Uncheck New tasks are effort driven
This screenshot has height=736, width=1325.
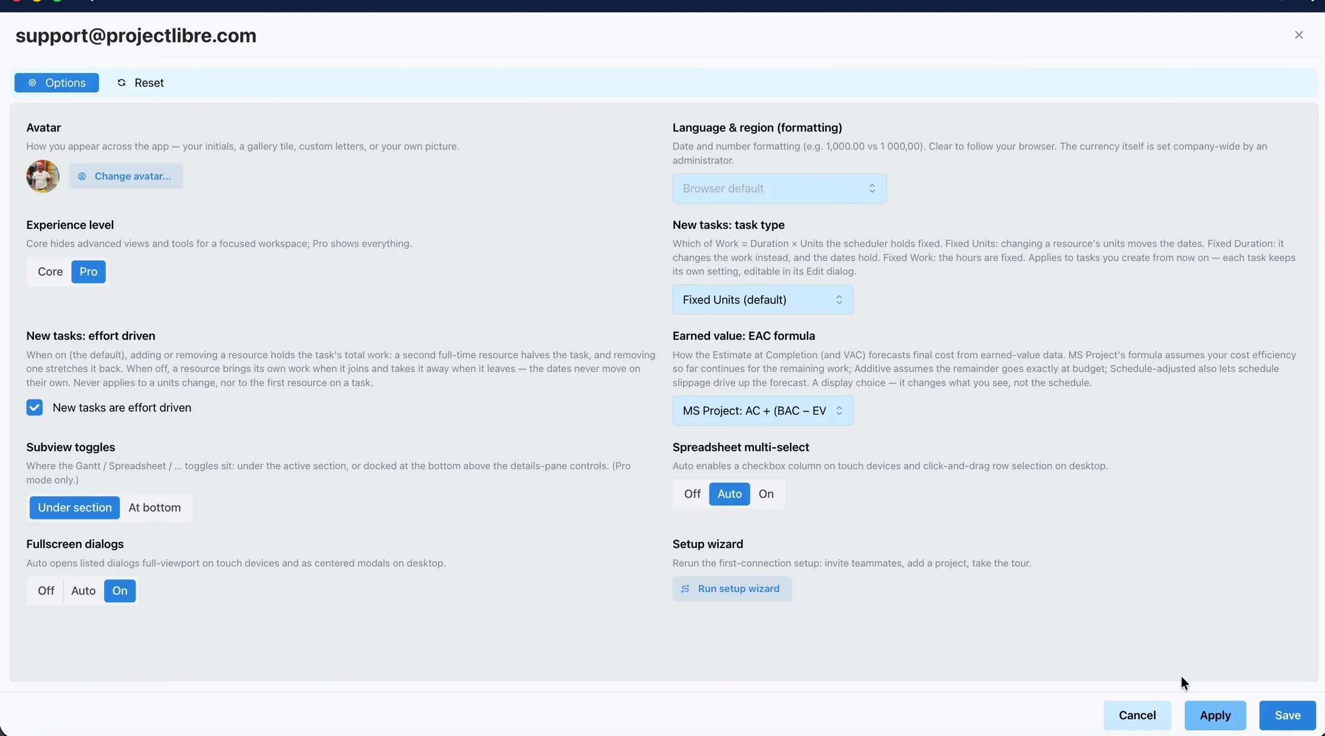coord(35,407)
